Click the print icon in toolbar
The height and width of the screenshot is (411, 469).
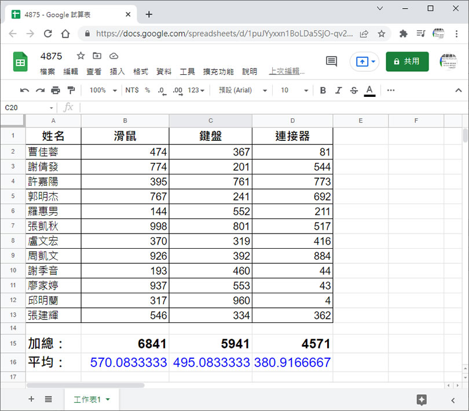coord(56,90)
